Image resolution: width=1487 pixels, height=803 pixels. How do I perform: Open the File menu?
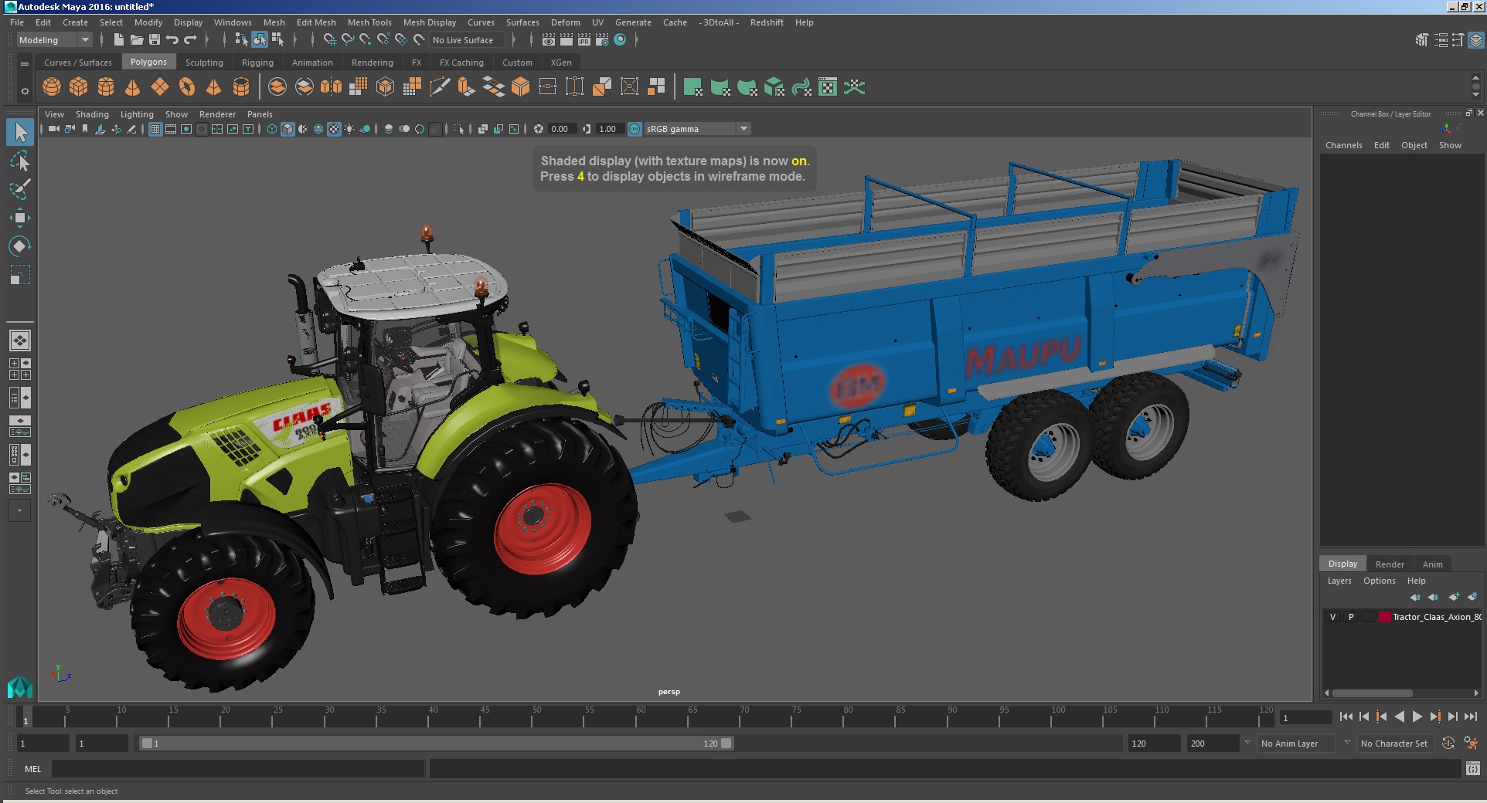(17, 22)
